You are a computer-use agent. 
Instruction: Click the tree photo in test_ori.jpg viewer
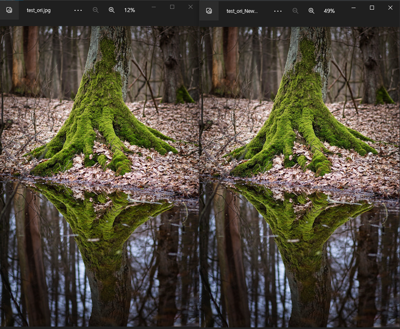coord(99,176)
